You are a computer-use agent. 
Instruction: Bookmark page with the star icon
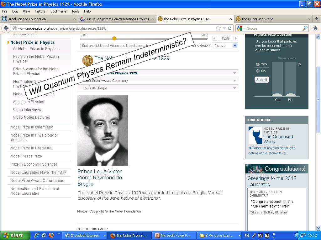click(218, 28)
